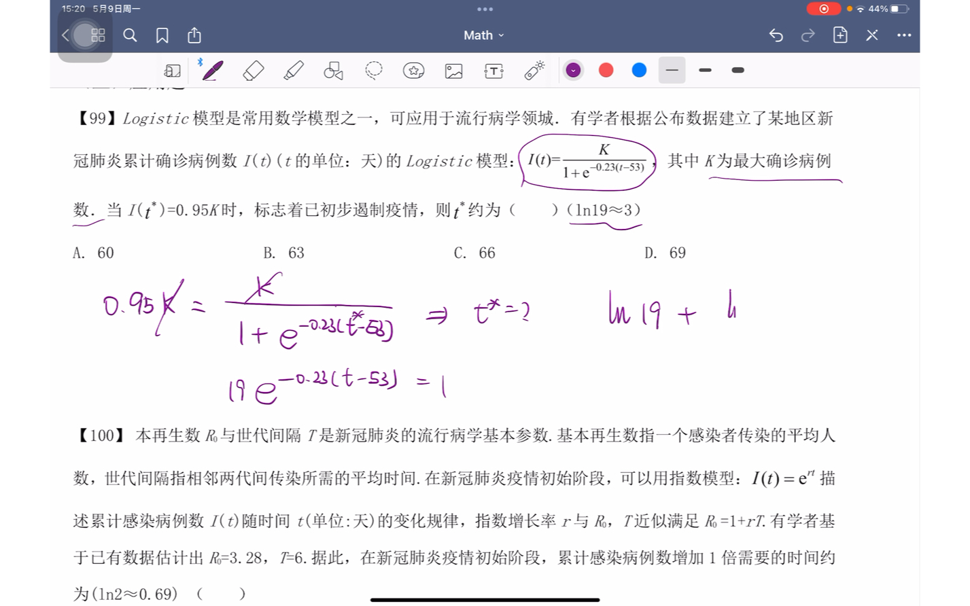970x606 pixels.
Task: Open the Shapes tool
Action: [x=332, y=70]
